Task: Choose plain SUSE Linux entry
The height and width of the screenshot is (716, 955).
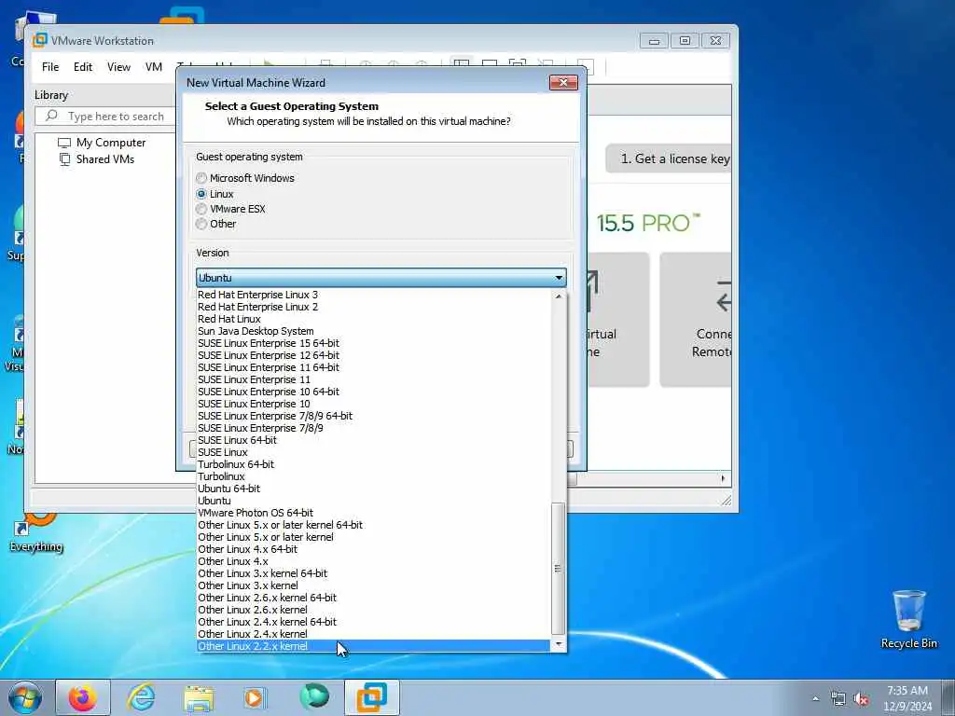Action: (373, 452)
